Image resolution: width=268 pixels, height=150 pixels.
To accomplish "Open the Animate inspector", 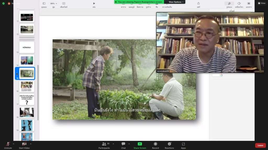I will pyautogui.click(x=239, y=3).
